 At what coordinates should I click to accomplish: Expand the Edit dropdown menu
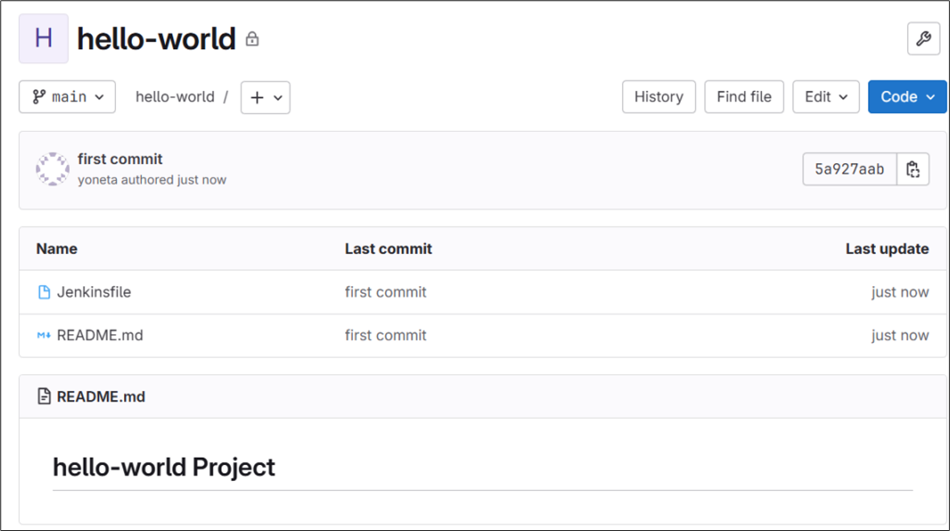[825, 96]
